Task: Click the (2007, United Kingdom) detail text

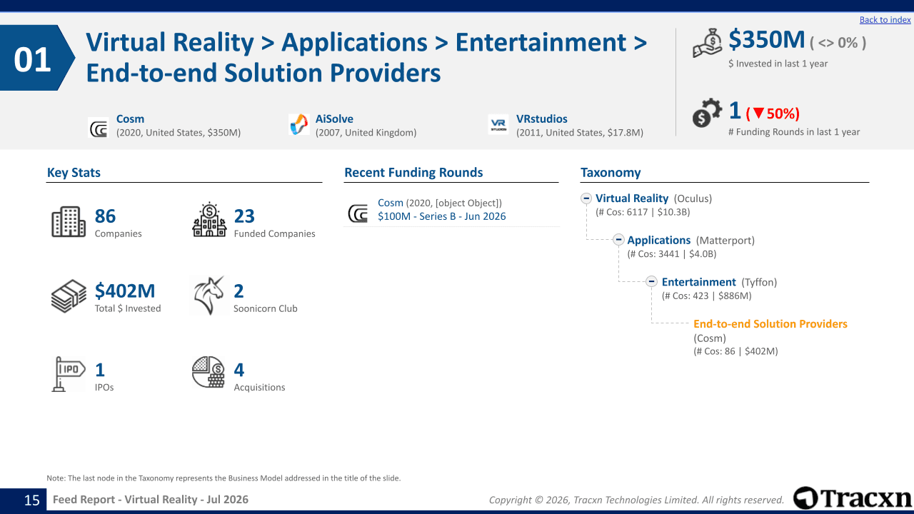Action: [366, 133]
